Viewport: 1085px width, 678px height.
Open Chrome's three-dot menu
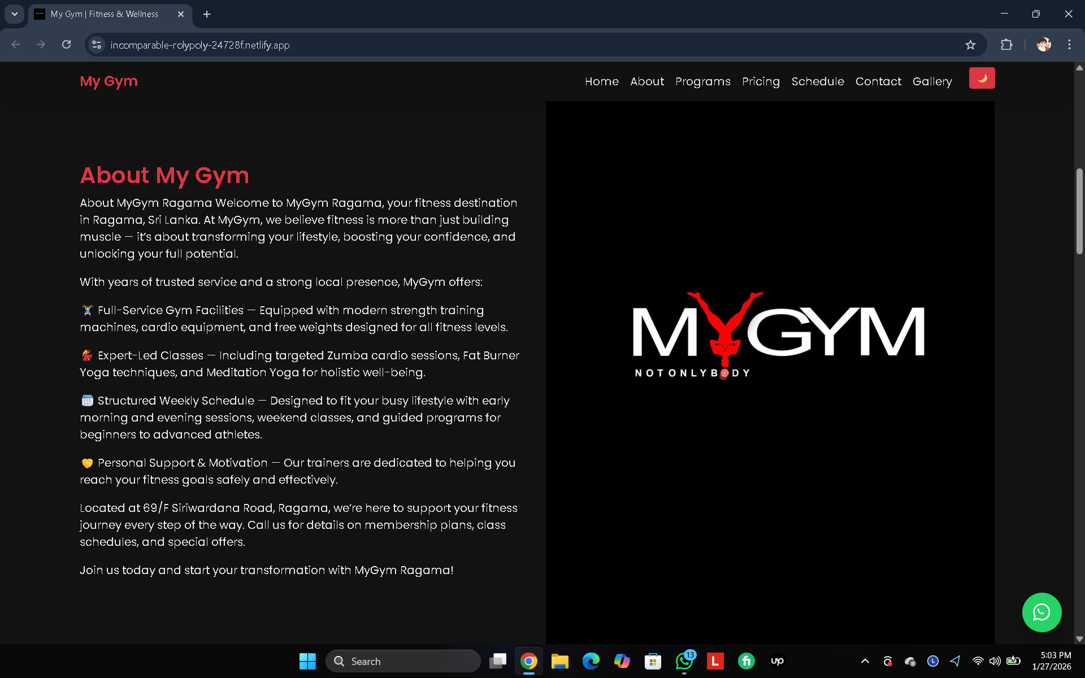(x=1069, y=45)
